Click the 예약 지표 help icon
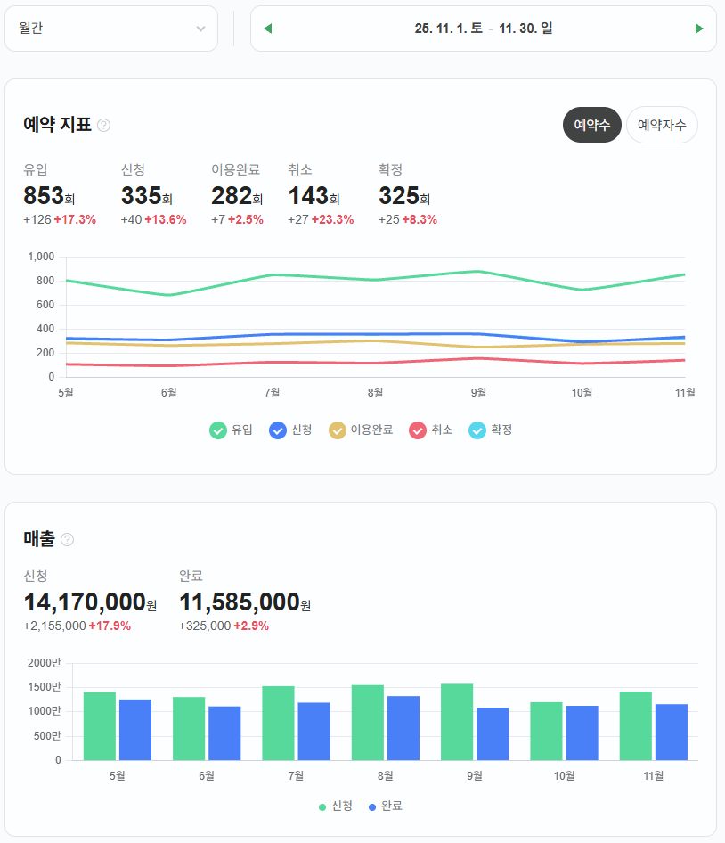This screenshot has width=725, height=843. (x=102, y=125)
